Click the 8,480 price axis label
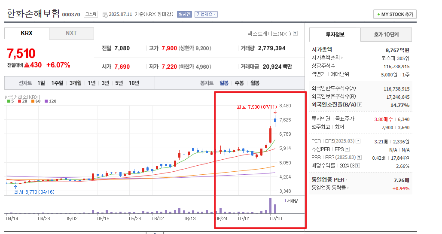The image size is (442, 234). (x=285, y=106)
